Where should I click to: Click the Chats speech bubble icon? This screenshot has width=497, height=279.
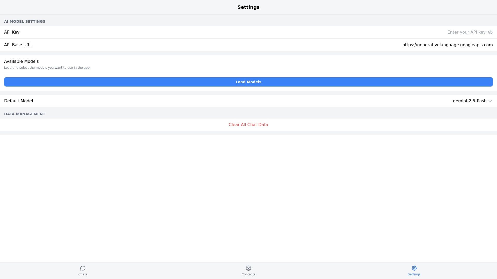(x=83, y=268)
